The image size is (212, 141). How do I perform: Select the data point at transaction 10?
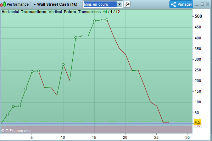tap(63, 65)
